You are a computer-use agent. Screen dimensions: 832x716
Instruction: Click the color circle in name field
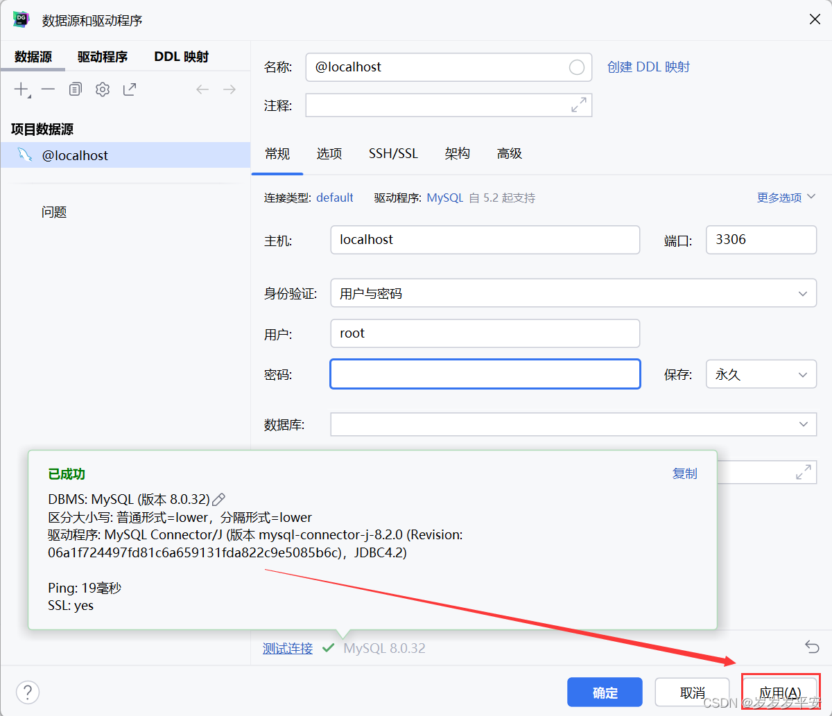577,67
